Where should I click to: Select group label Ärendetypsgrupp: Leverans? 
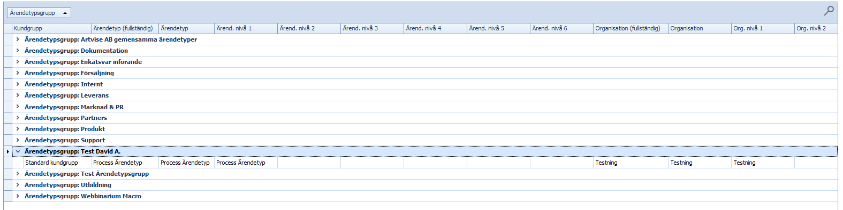pos(66,95)
